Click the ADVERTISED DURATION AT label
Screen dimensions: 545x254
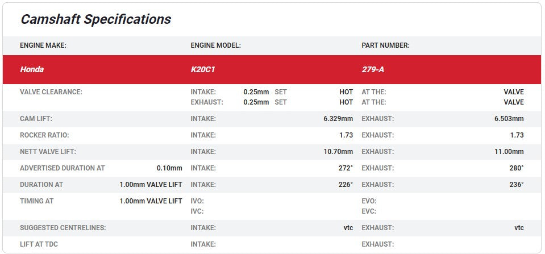(x=63, y=168)
